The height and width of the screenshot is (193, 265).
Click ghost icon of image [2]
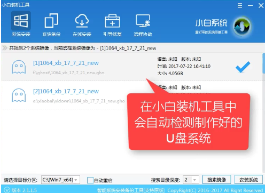[19, 95]
